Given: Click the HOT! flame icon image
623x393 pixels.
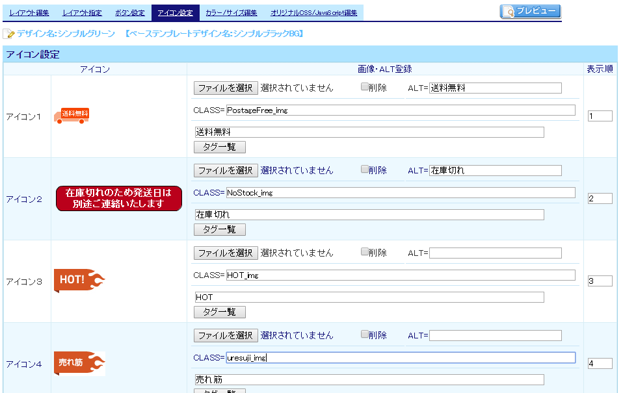Looking at the screenshot, I should (x=79, y=280).
